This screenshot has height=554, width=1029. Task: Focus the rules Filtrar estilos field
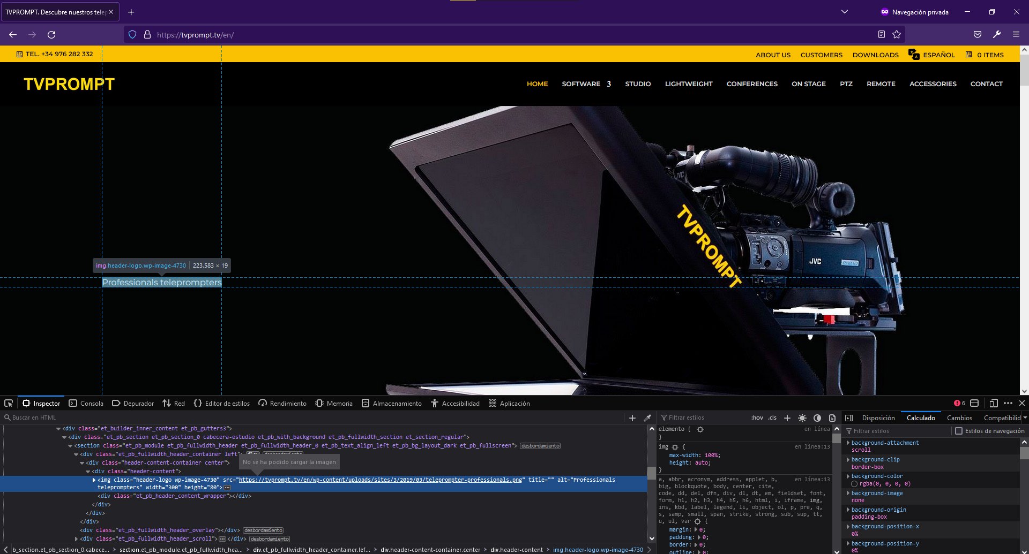pyautogui.click(x=702, y=418)
